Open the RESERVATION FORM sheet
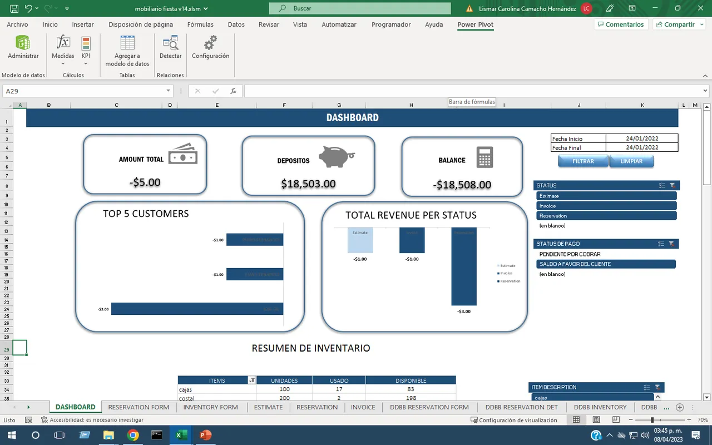The height and width of the screenshot is (445, 712). [139, 407]
